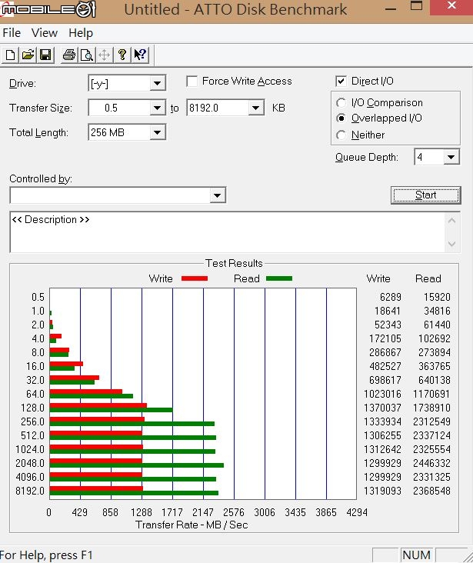Click the Description scrollbar down arrow
This screenshot has height=563, width=473.
451,244
